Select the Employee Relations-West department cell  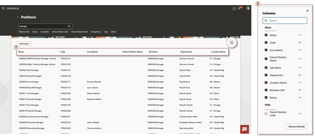191,122
